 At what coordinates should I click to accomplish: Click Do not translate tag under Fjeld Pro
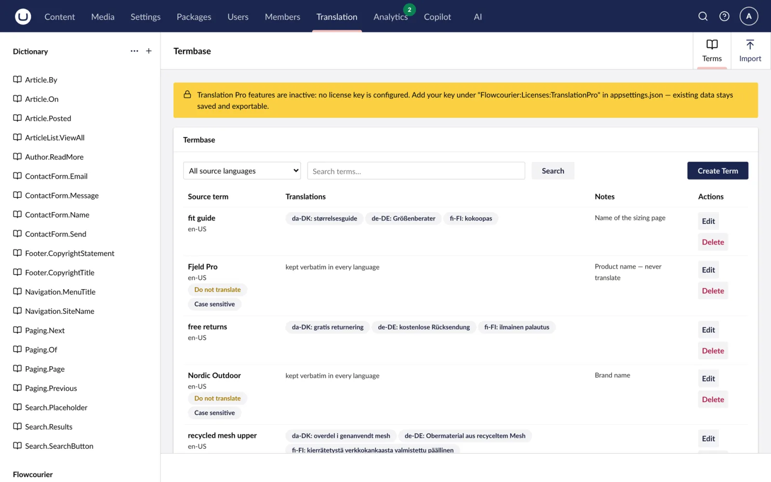coord(217,290)
